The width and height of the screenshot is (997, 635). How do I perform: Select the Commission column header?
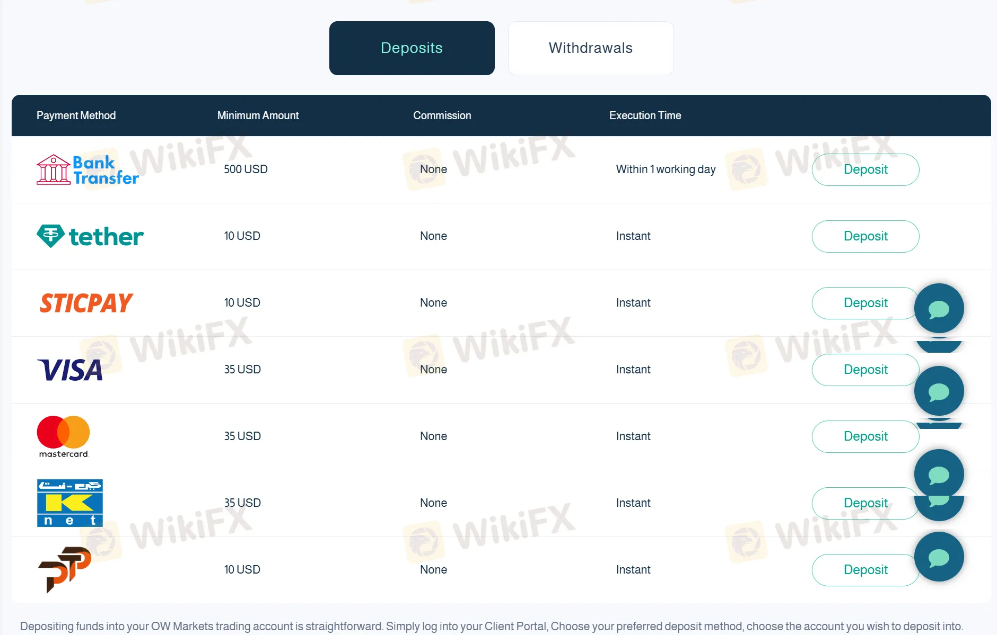click(x=442, y=115)
